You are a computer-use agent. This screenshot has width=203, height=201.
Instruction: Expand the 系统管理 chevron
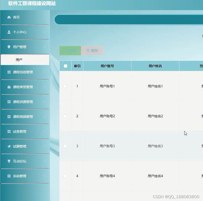click(x=45, y=176)
